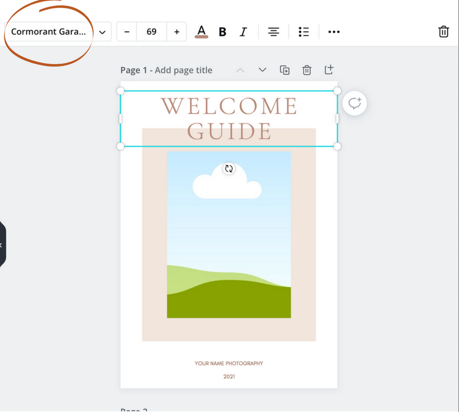Move Page 1 down with the chevron
Image resolution: width=459 pixels, height=412 pixels.
[x=262, y=70]
